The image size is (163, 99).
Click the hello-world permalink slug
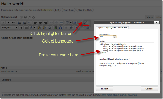pyautogui.click(x=47, y=10)
